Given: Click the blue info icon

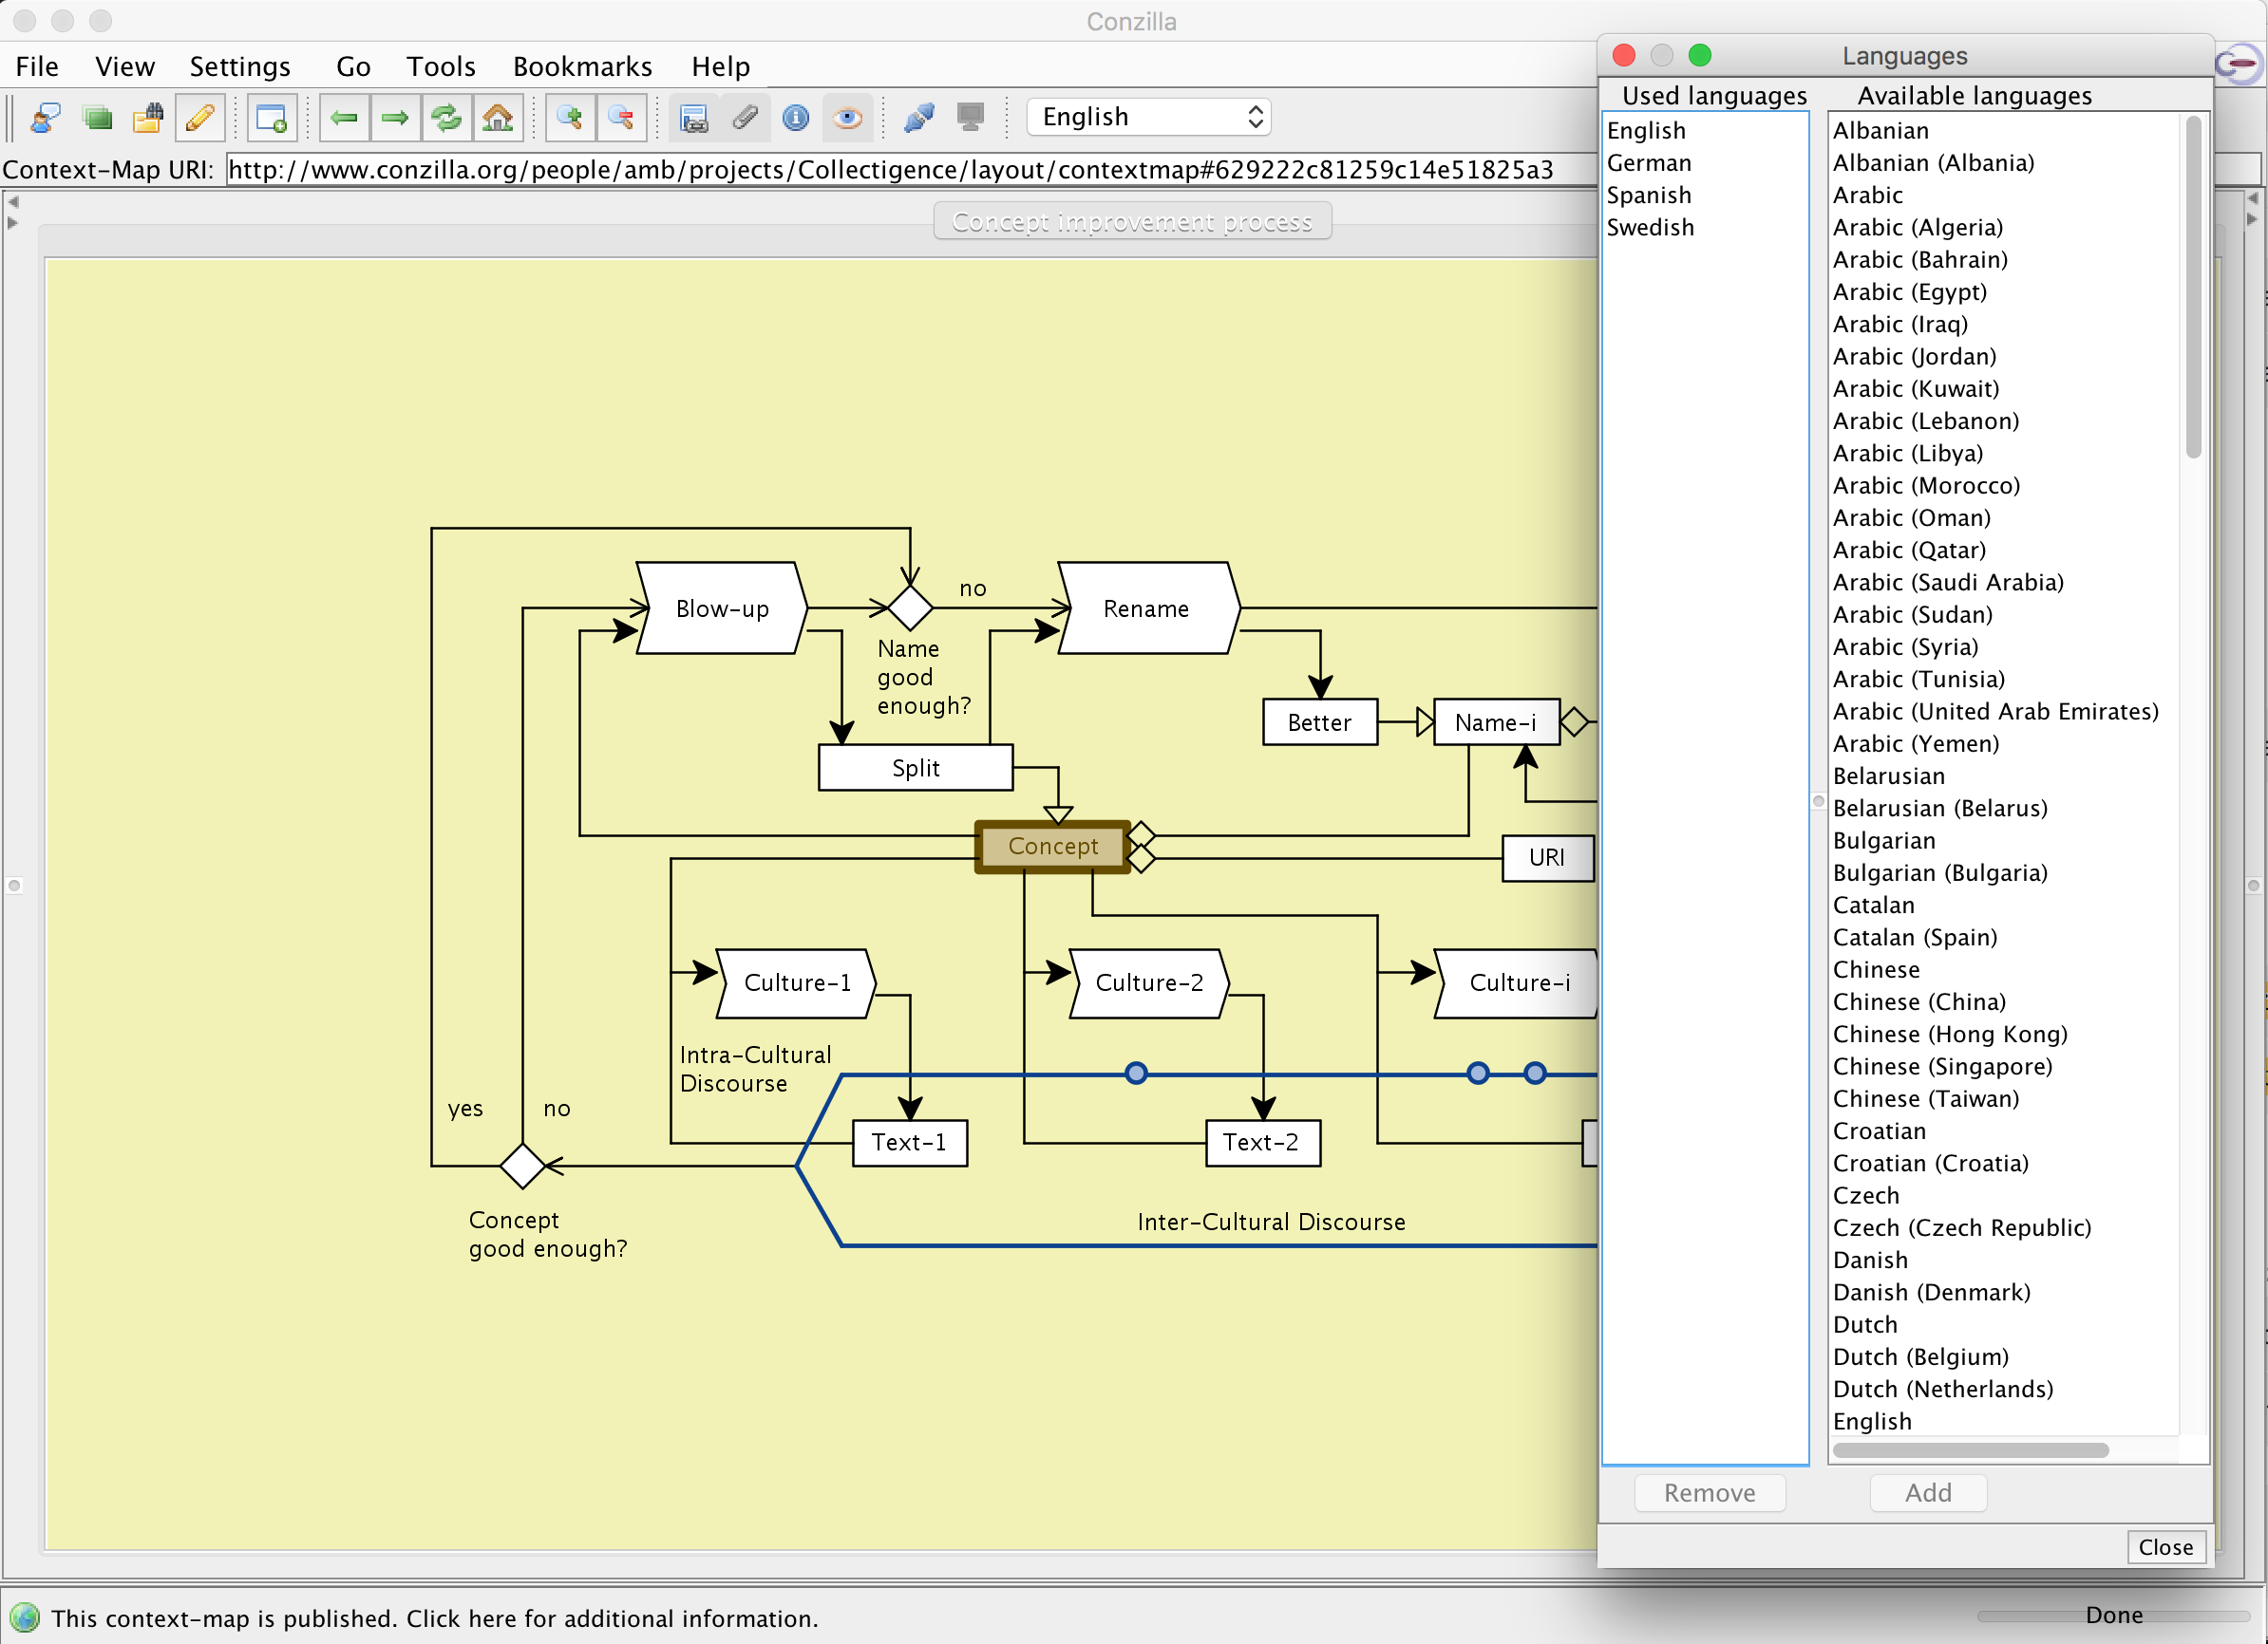Looking at the screenshot, I should (796, 118).
